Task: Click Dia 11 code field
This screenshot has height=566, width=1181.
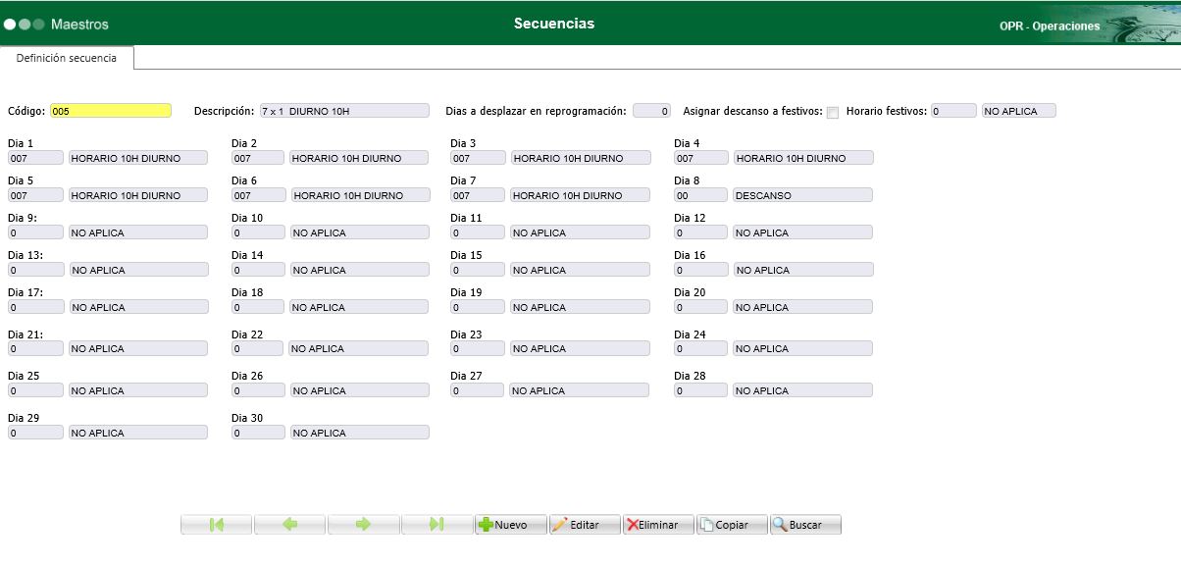Action: 478,232
